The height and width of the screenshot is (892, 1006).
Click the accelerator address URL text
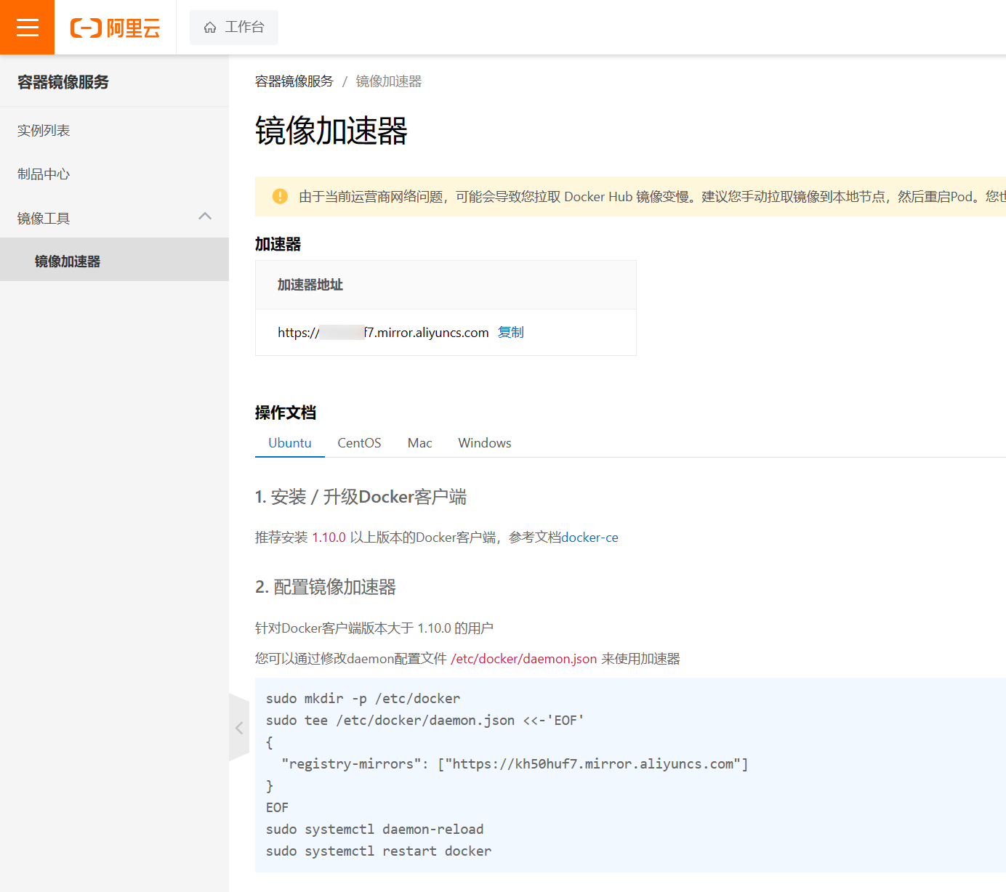pos(383,333)
